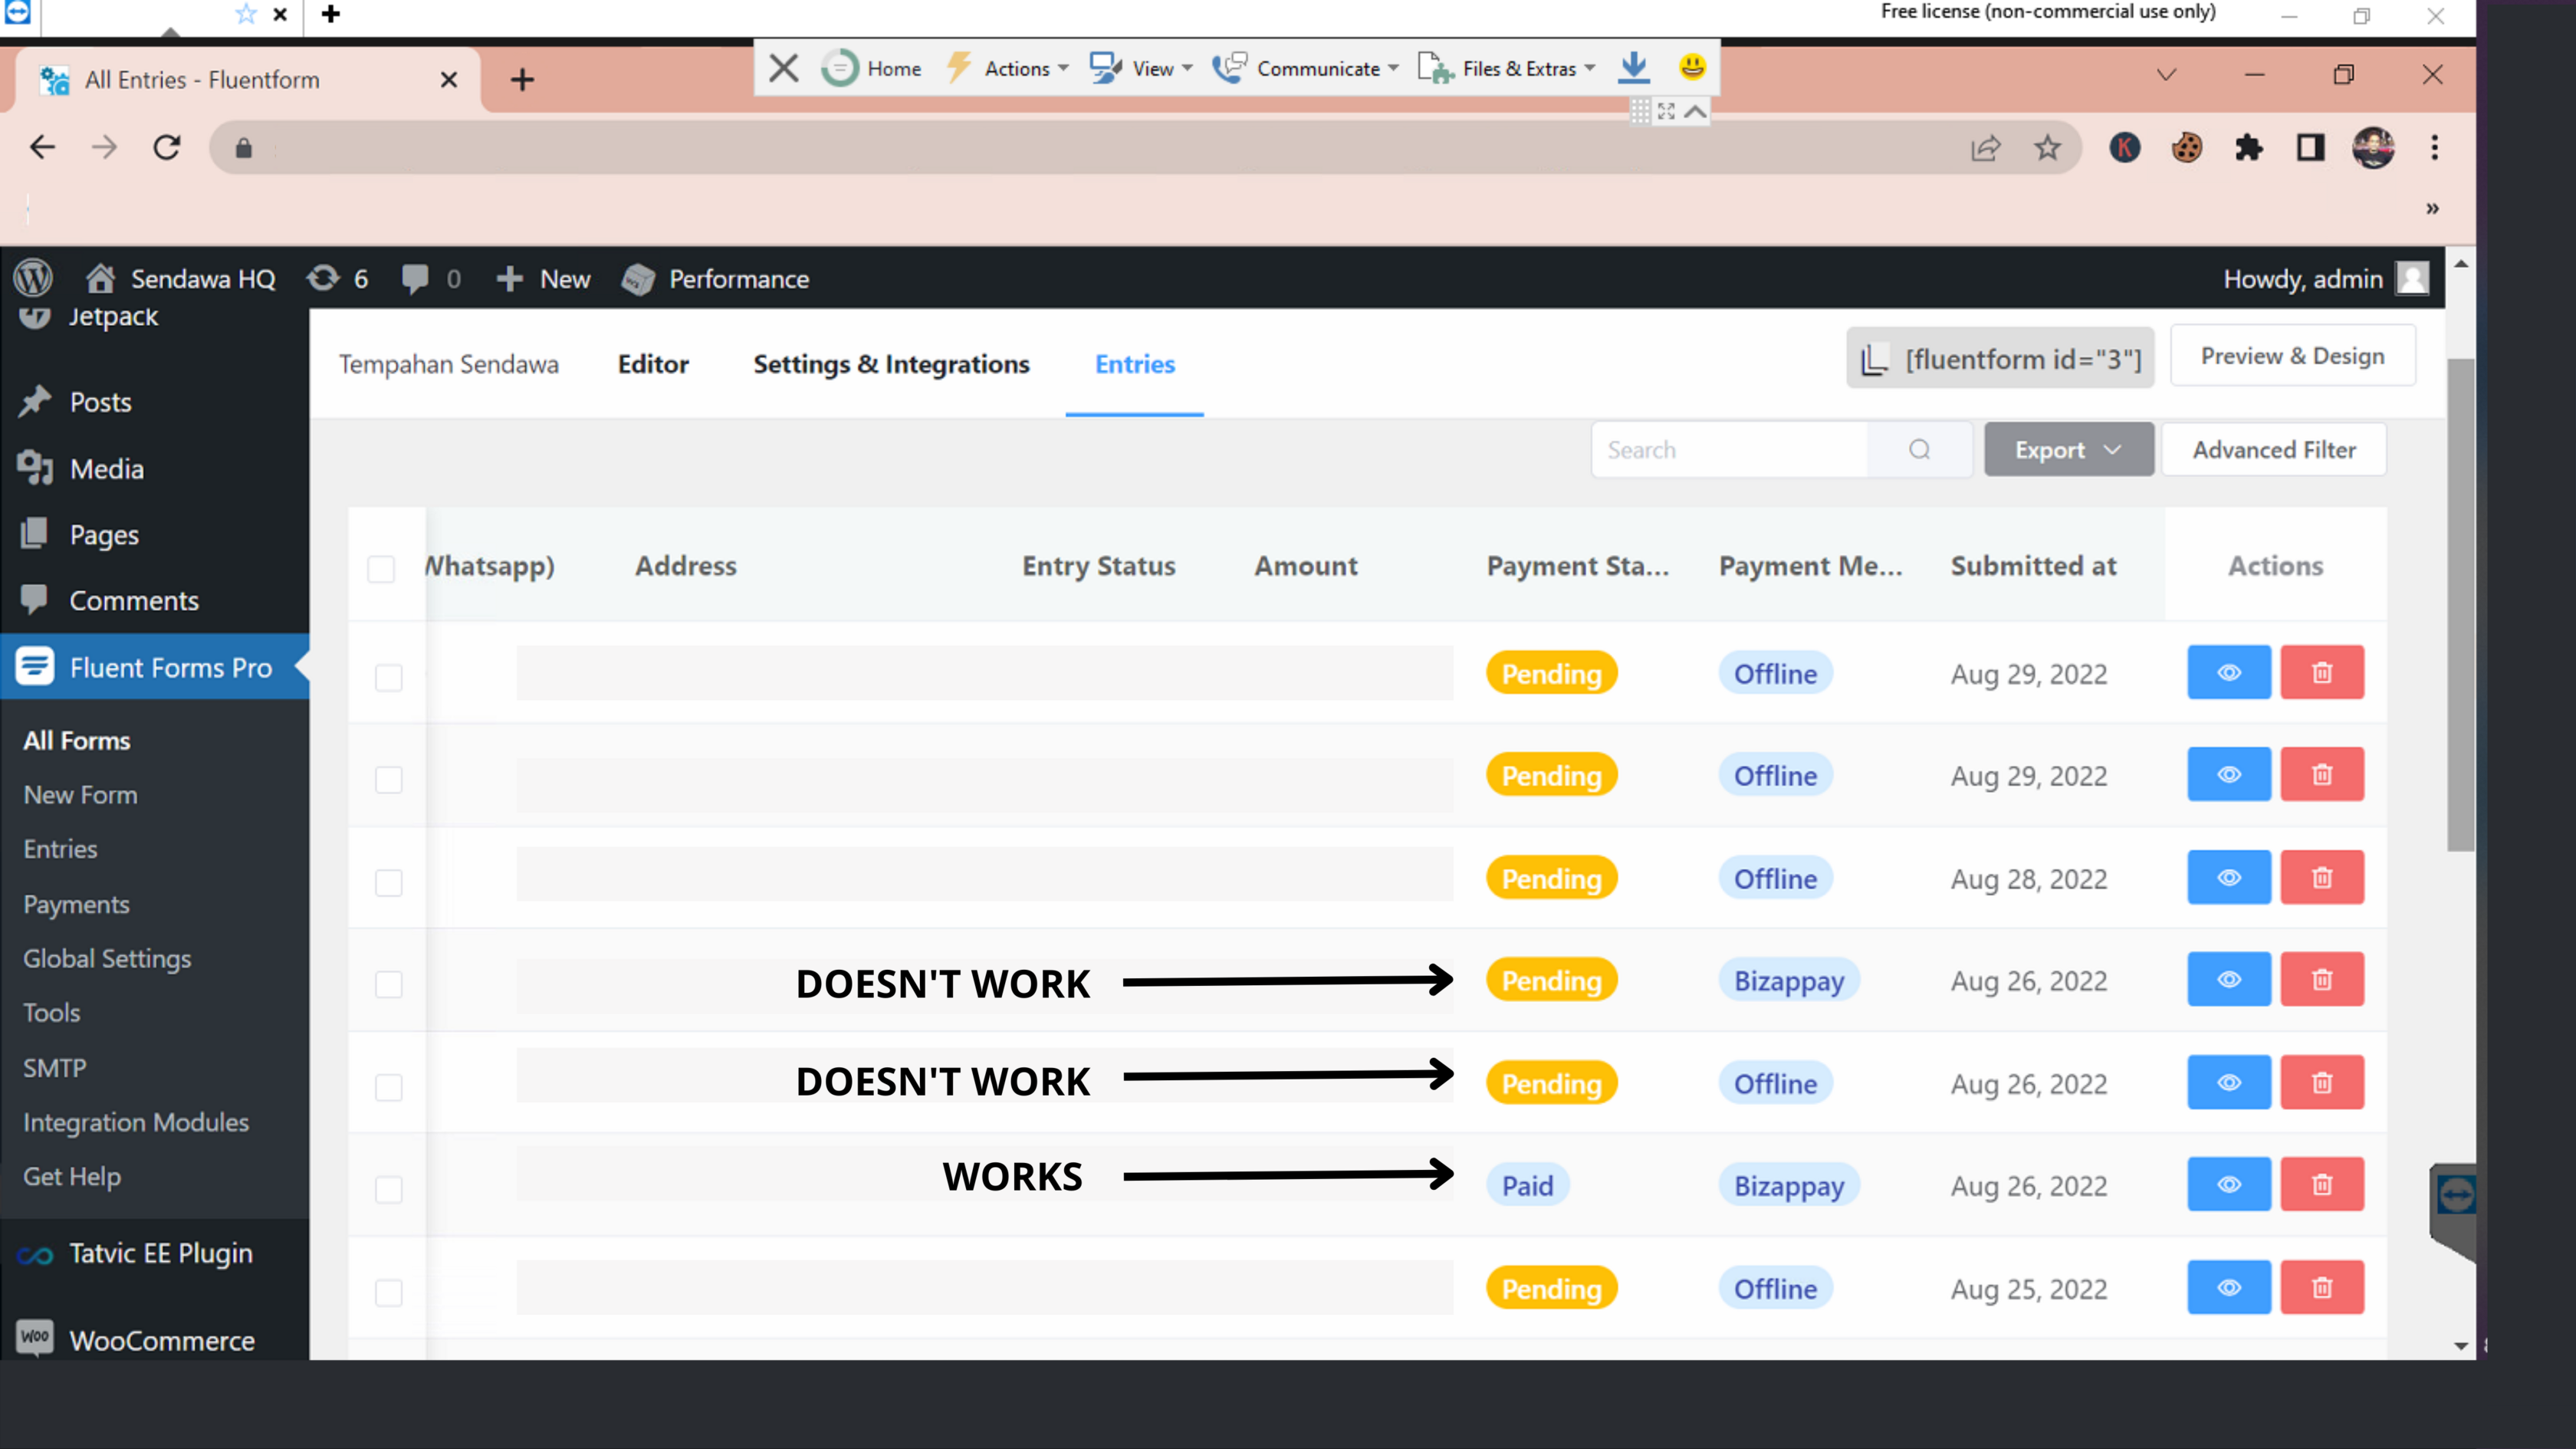2576x1449 pixels.
Task: View the first Aug 29 entry
Action: click(x=2229, y=673)
